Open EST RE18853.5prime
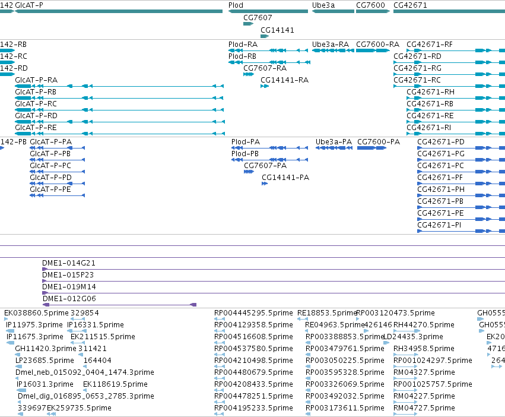Screen dimensions: 505x417 [327, 313]
